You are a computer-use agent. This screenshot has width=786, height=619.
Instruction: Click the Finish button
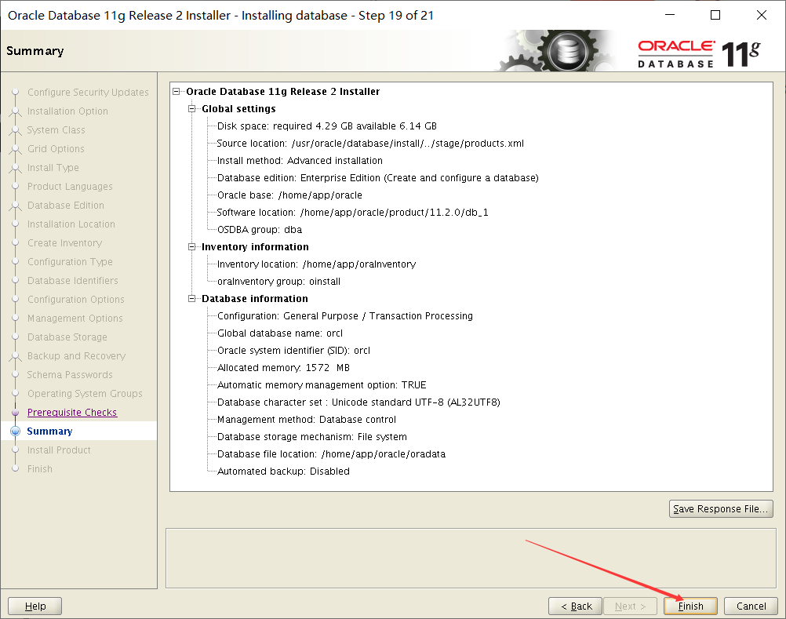point(690,606)
